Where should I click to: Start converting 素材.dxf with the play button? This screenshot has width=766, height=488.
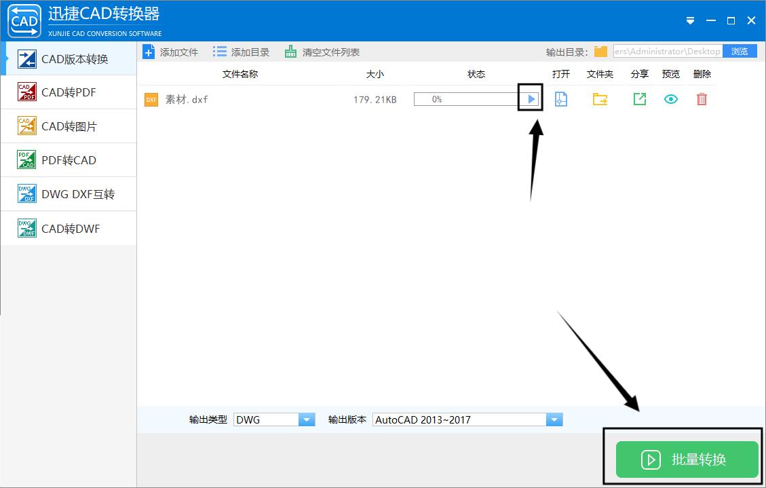pyautogui.click(x=530, y=98)
